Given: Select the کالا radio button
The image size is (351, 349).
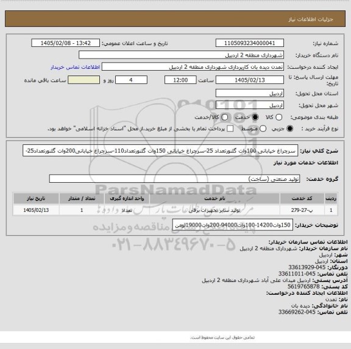Looking at the screenshot, I should [x=278, y=117].
